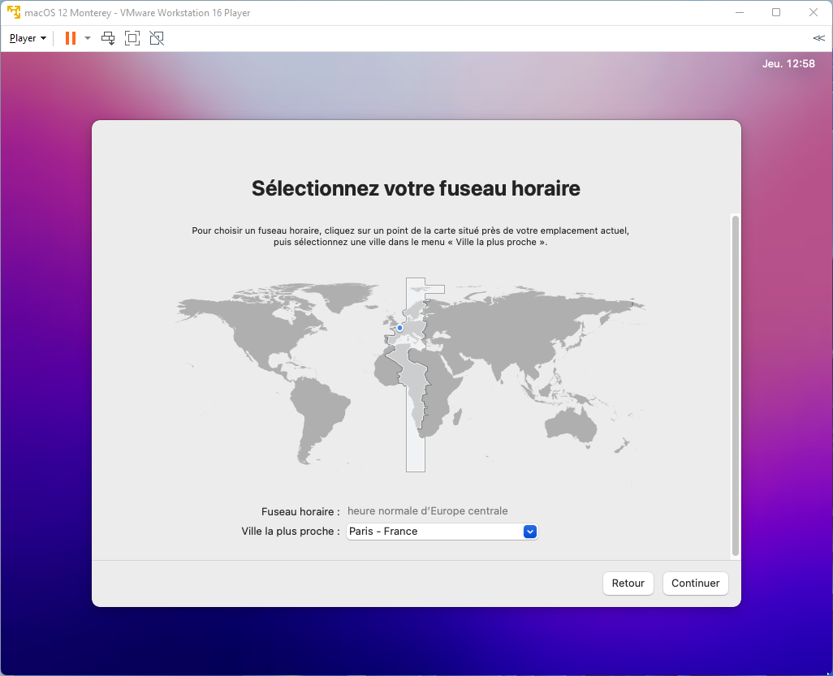Screen dimensions: 833x676
Task: Switch to Unity mode
Action: (156, 37)
